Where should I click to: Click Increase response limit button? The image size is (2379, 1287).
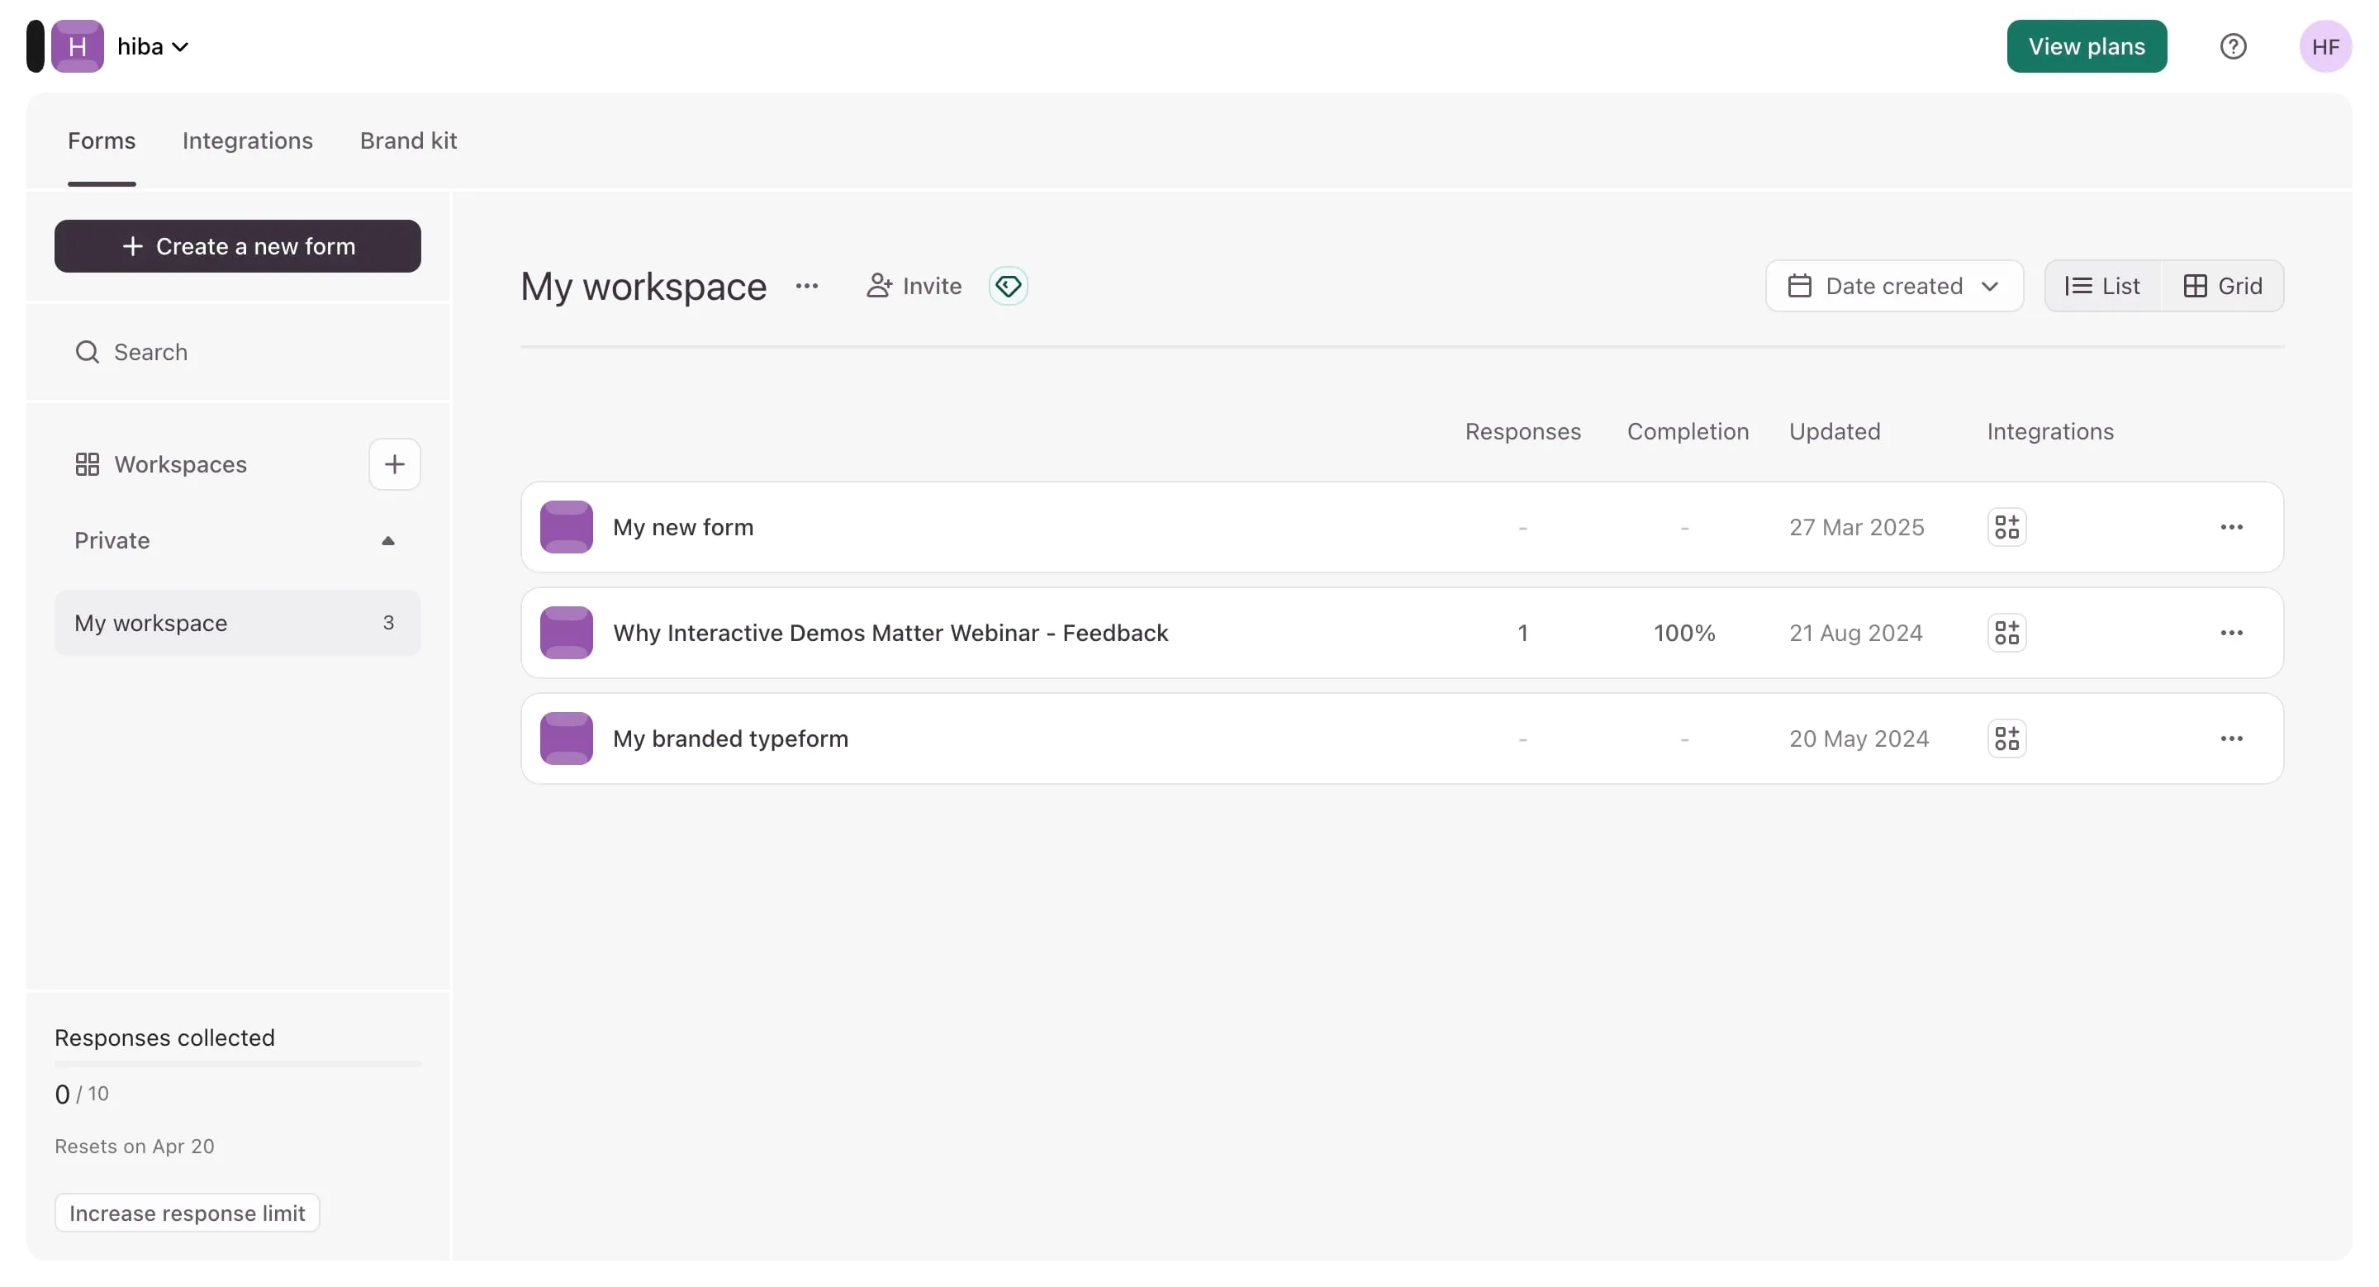pyautogui.click(x=188, y=1213)
